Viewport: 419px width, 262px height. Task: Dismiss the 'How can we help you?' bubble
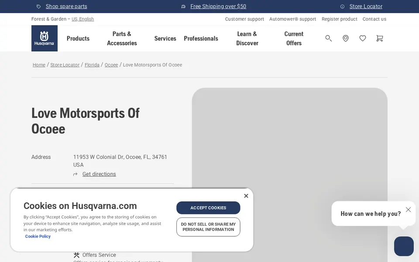[409, 210]
